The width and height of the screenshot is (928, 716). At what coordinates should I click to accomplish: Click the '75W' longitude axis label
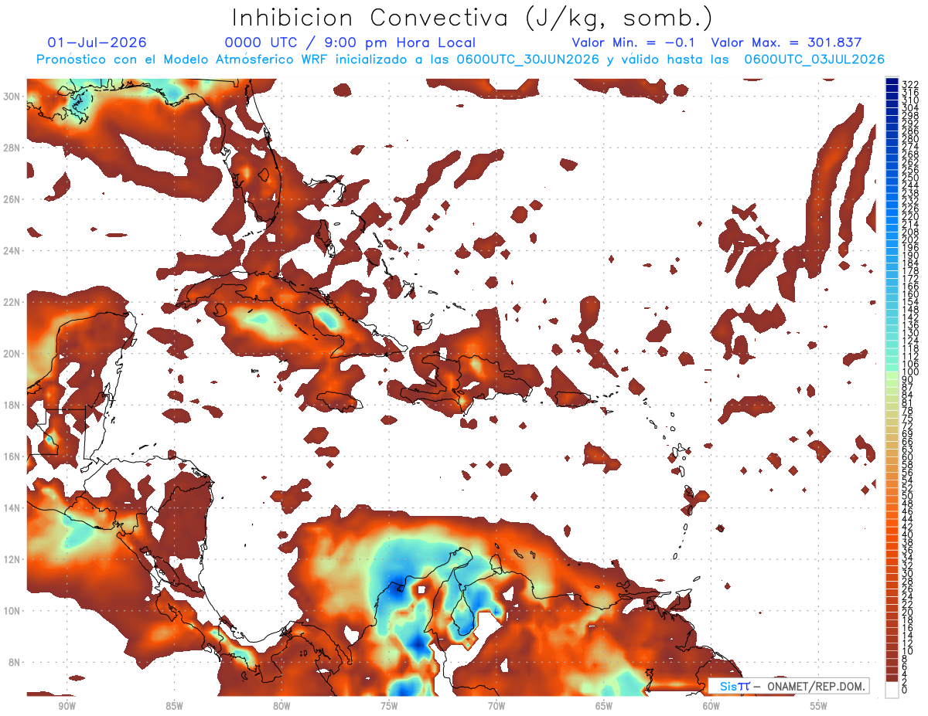(389, 706)
